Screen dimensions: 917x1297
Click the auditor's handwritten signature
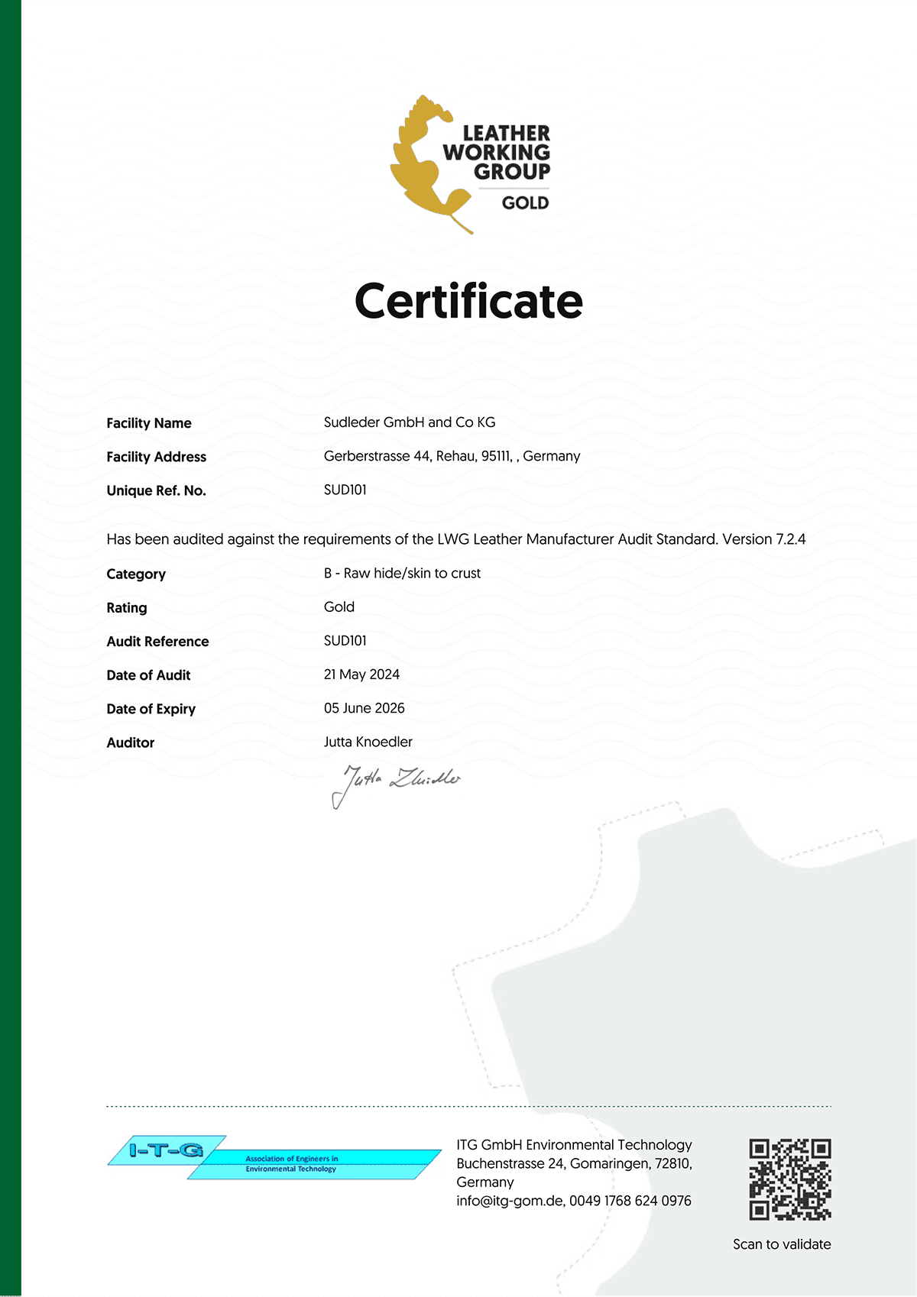(396, 783)
